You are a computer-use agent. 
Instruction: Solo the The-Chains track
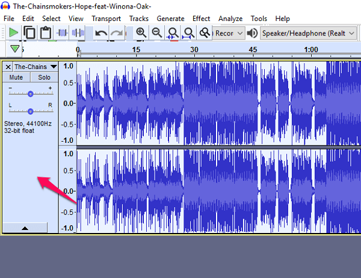click(44, 77)
